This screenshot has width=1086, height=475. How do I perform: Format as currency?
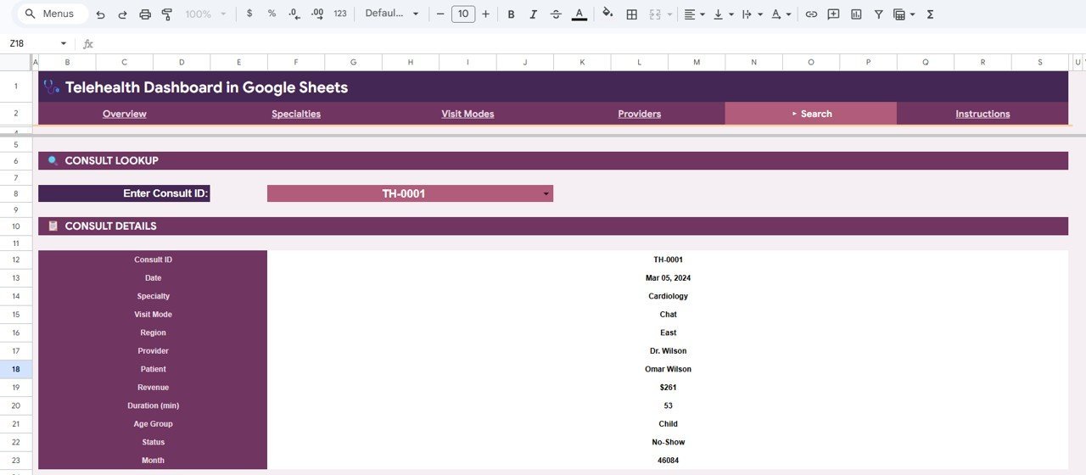click(x=249, y=14)
